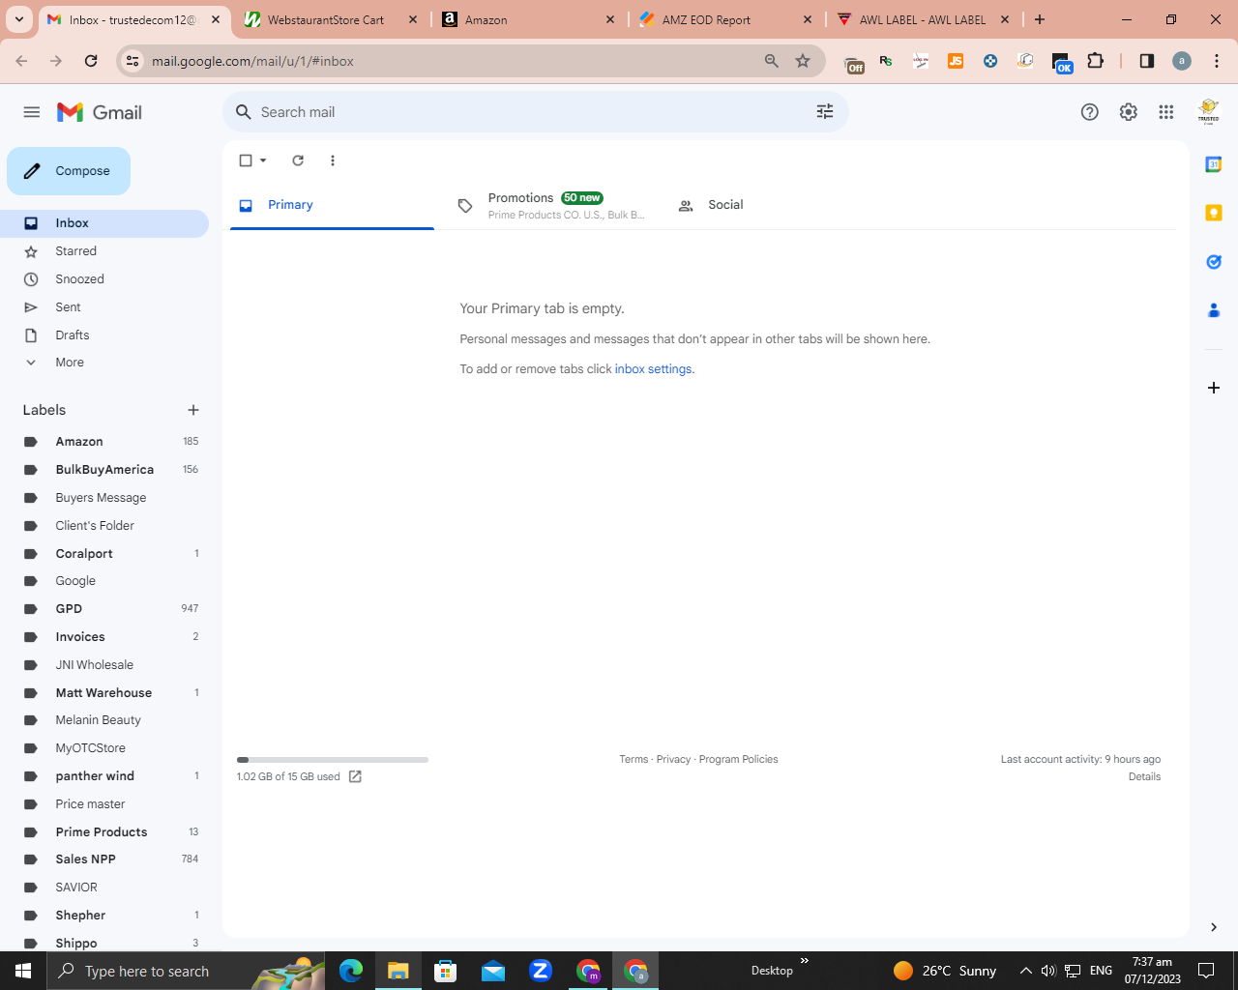Open the select dropdown arrow
This screenshot has width=1238, height=990.
tap(263, 160)
